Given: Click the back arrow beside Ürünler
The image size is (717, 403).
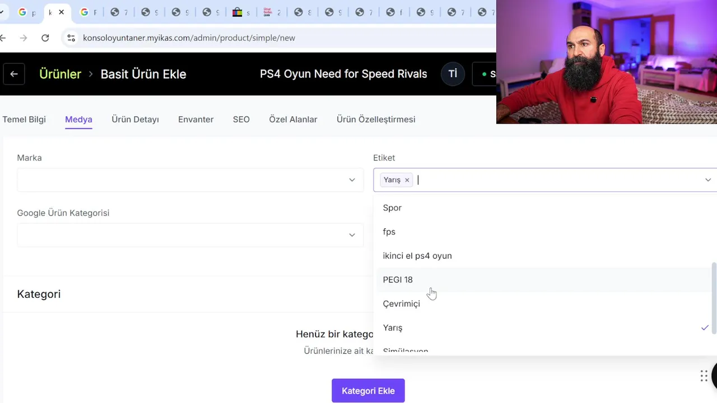Looking at the screenshot, I should click(x=14, y=74).
